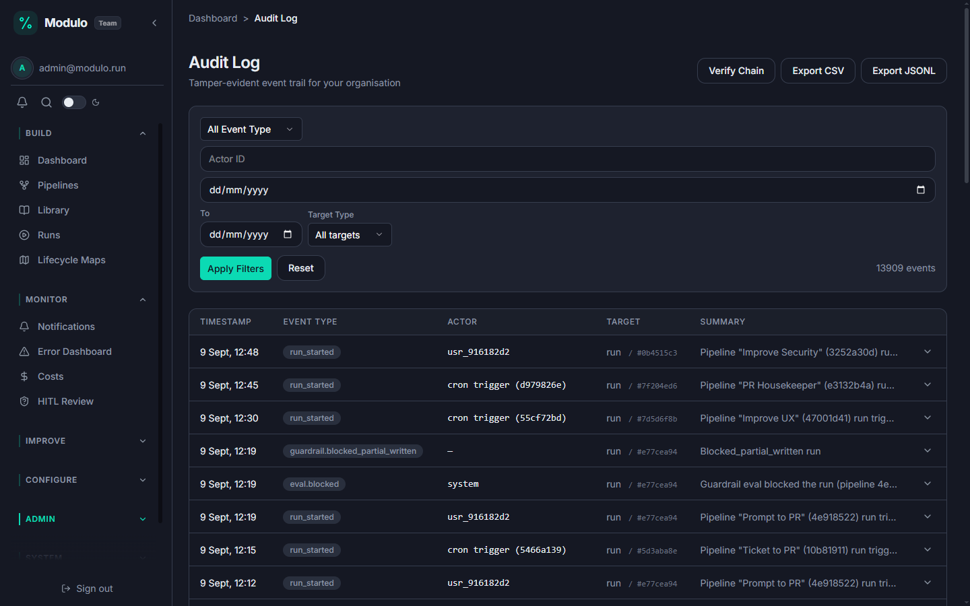970x606 pixels.
Task: Click the TIMESTAMP column header
Action: click(x=226, y=322)
